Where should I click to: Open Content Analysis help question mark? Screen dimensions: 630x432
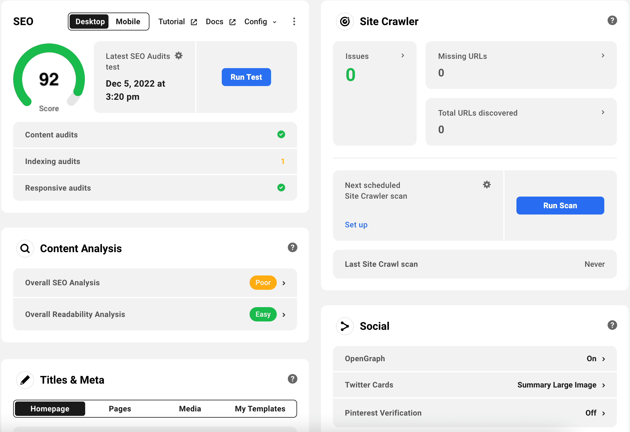tap(292, 247)
